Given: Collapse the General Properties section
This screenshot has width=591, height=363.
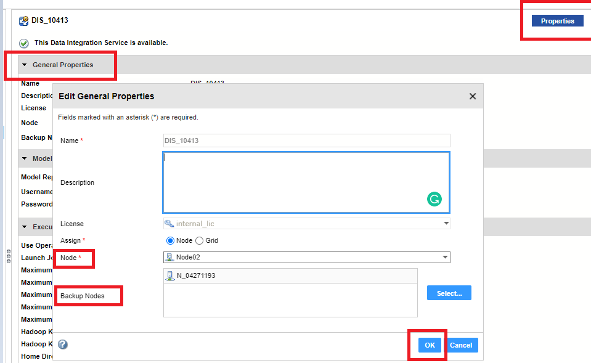Looking at the screenshot, I should coord(25,65).
